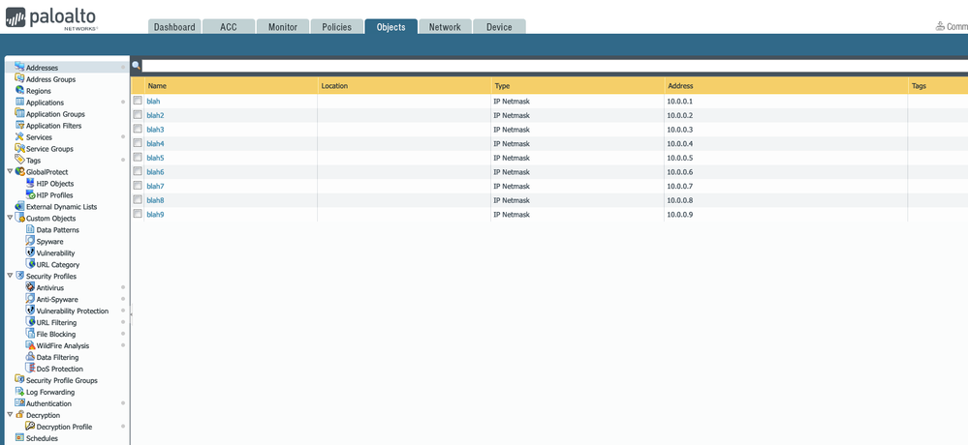Screen dimensions: 968x445
Task: Click the Vulnerability shield icon
Action: point(30,252)
